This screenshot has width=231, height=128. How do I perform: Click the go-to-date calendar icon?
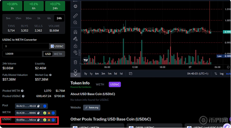(130, 74)
